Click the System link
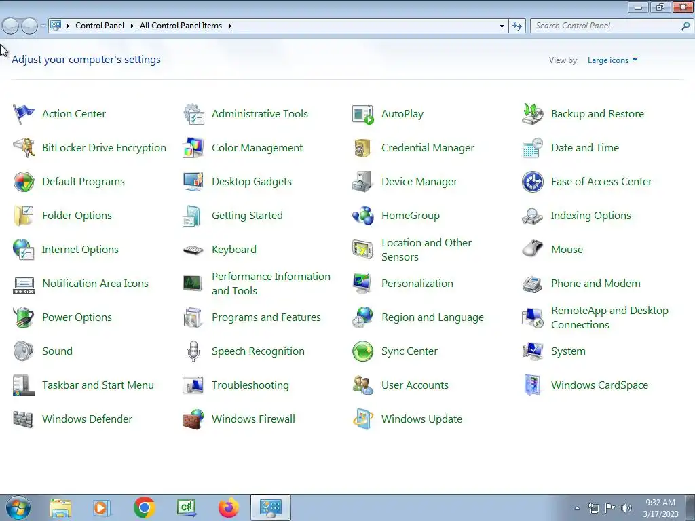 coord(568,351)
